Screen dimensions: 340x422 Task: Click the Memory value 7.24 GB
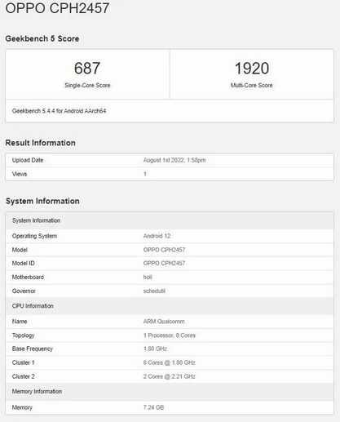(x=153, y=407)
